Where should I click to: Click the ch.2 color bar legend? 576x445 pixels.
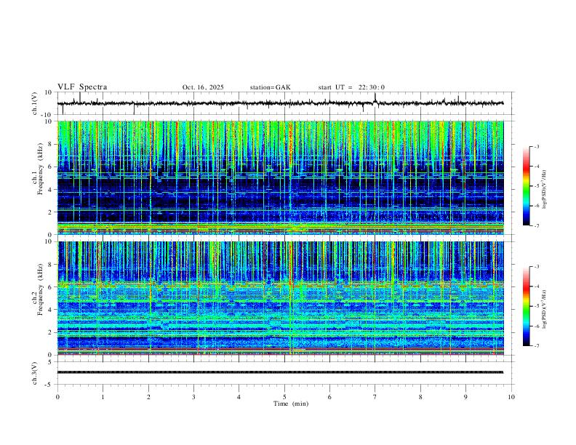coord(526,306)
